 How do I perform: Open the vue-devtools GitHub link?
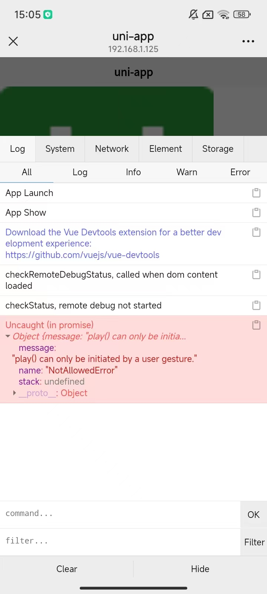coord(82,255)
